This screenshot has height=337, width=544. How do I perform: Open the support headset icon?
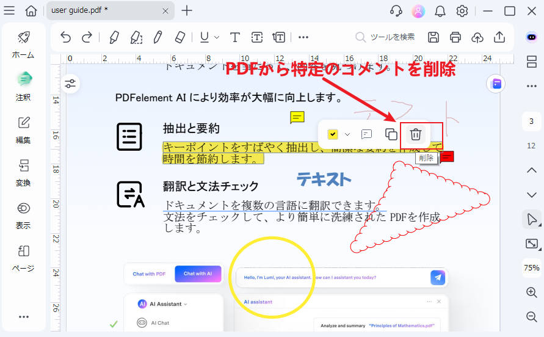pos(396,11)
